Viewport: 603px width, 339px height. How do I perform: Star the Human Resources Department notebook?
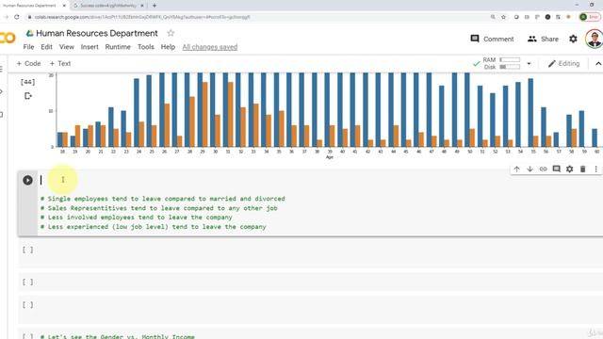(x=171, y=33)
